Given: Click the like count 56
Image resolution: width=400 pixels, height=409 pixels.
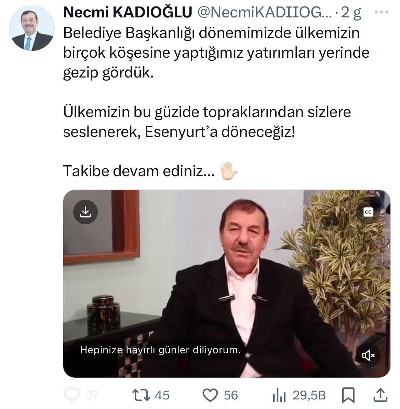Looking at the screenshot, I should click(x=231, y=395).
